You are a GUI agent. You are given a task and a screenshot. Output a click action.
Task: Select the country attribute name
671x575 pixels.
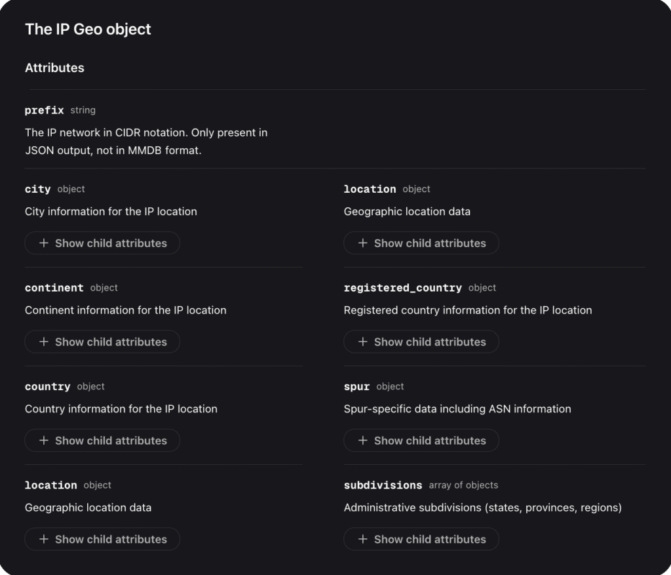pyautogui.click(x=47, y=387)
